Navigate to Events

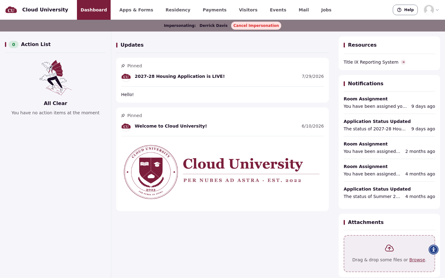(x=278, y=10)
